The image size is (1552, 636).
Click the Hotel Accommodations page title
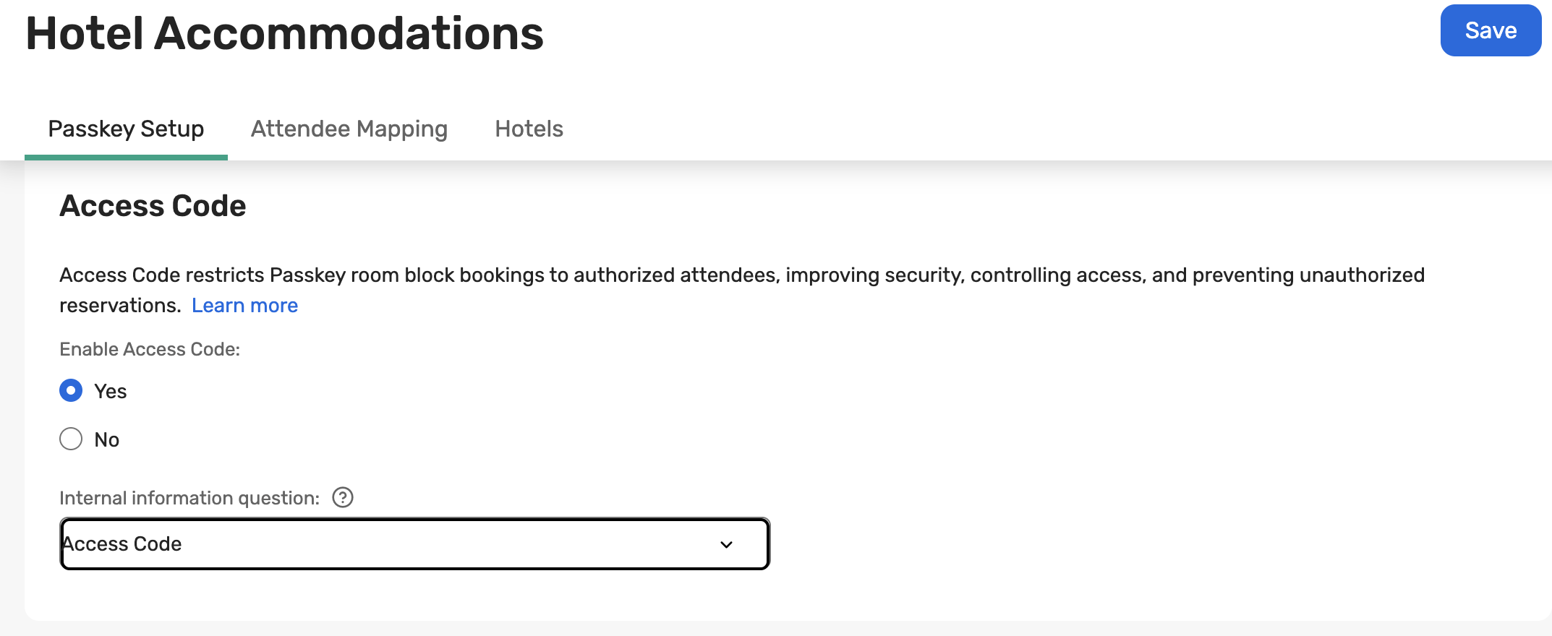pos(285,33)
